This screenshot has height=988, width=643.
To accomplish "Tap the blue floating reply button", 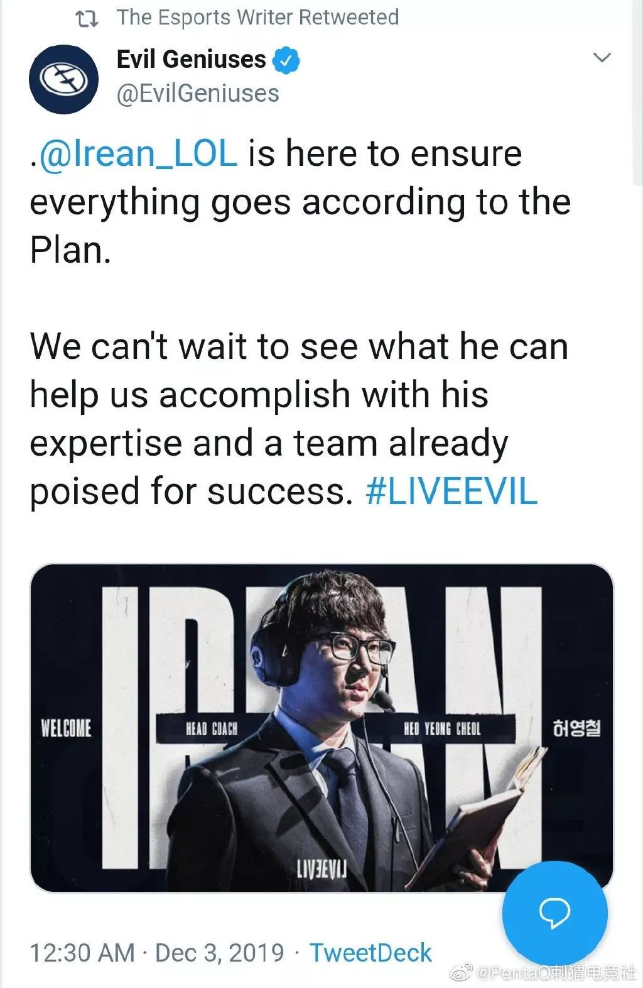I will tap(554, 913).
